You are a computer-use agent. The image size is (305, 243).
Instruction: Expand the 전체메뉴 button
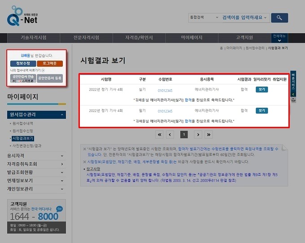[279, 38]
